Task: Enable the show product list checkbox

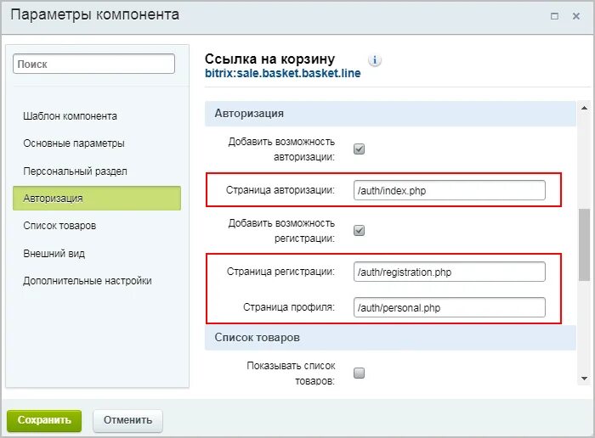Action: click(359, 373)
